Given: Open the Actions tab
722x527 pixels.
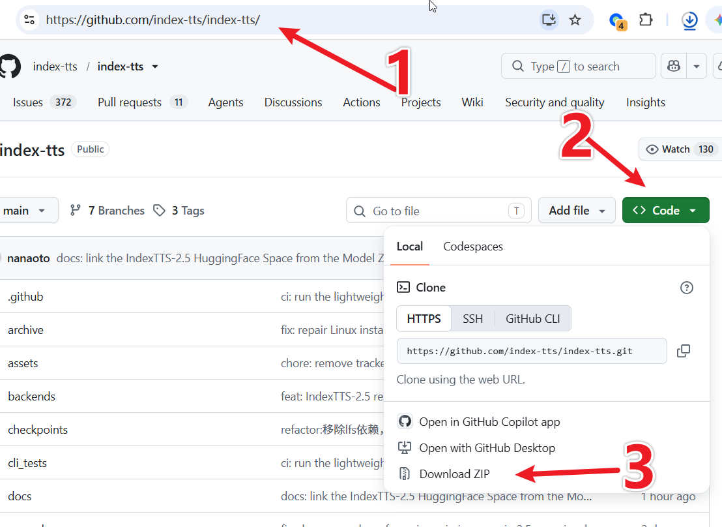Looking at the screenshot, I should tap(362, 102).
